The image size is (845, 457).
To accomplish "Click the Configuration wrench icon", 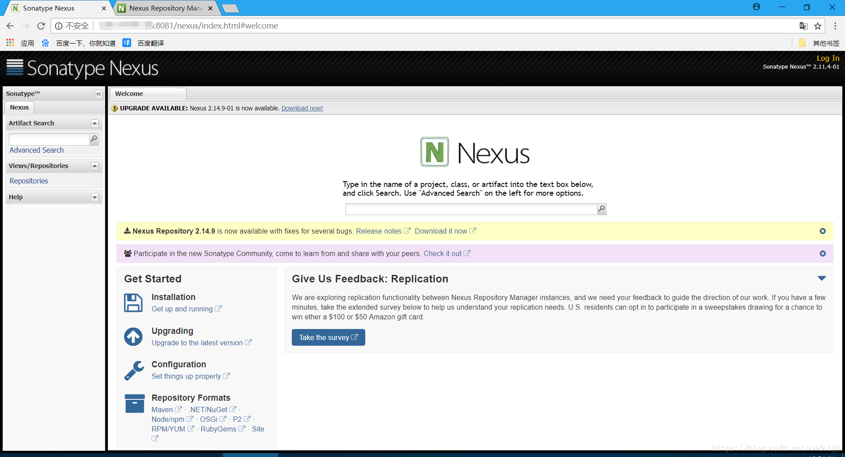I will pos(134,370).
